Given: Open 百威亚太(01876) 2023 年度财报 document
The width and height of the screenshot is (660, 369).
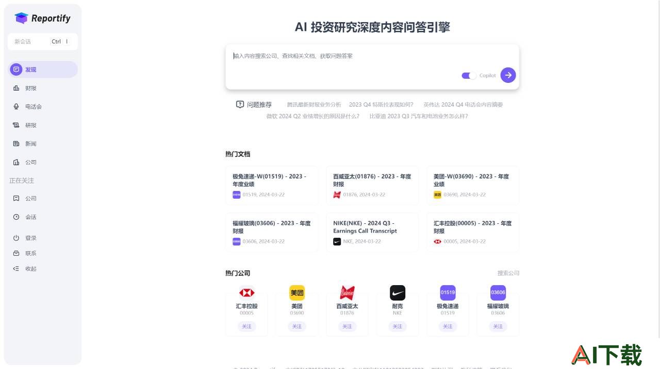Looking at the screenshot, I should coord(372,186).
